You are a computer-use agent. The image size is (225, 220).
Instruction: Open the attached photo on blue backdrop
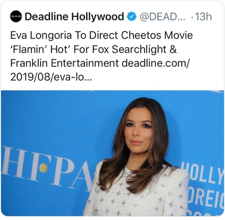(x=112, y=153)
